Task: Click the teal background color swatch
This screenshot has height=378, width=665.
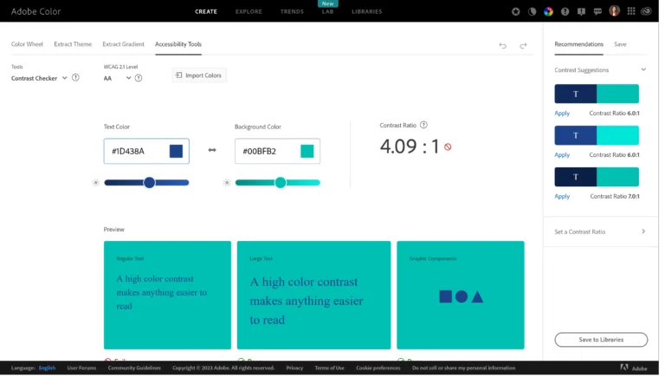Action: (309, 152)
